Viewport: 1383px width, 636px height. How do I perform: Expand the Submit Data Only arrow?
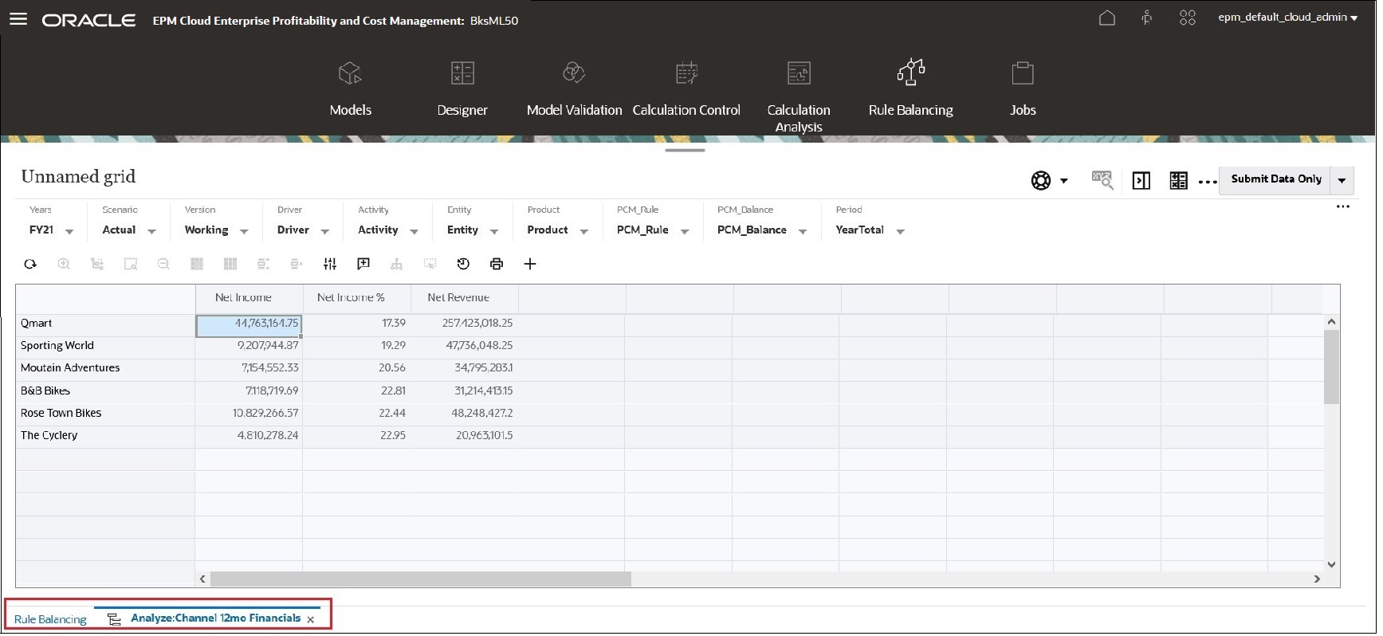coord(1342,180)
